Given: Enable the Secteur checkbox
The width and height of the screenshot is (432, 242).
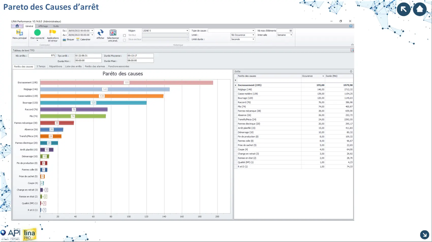Looking at the screenshot, I should (x=125, y=35).
